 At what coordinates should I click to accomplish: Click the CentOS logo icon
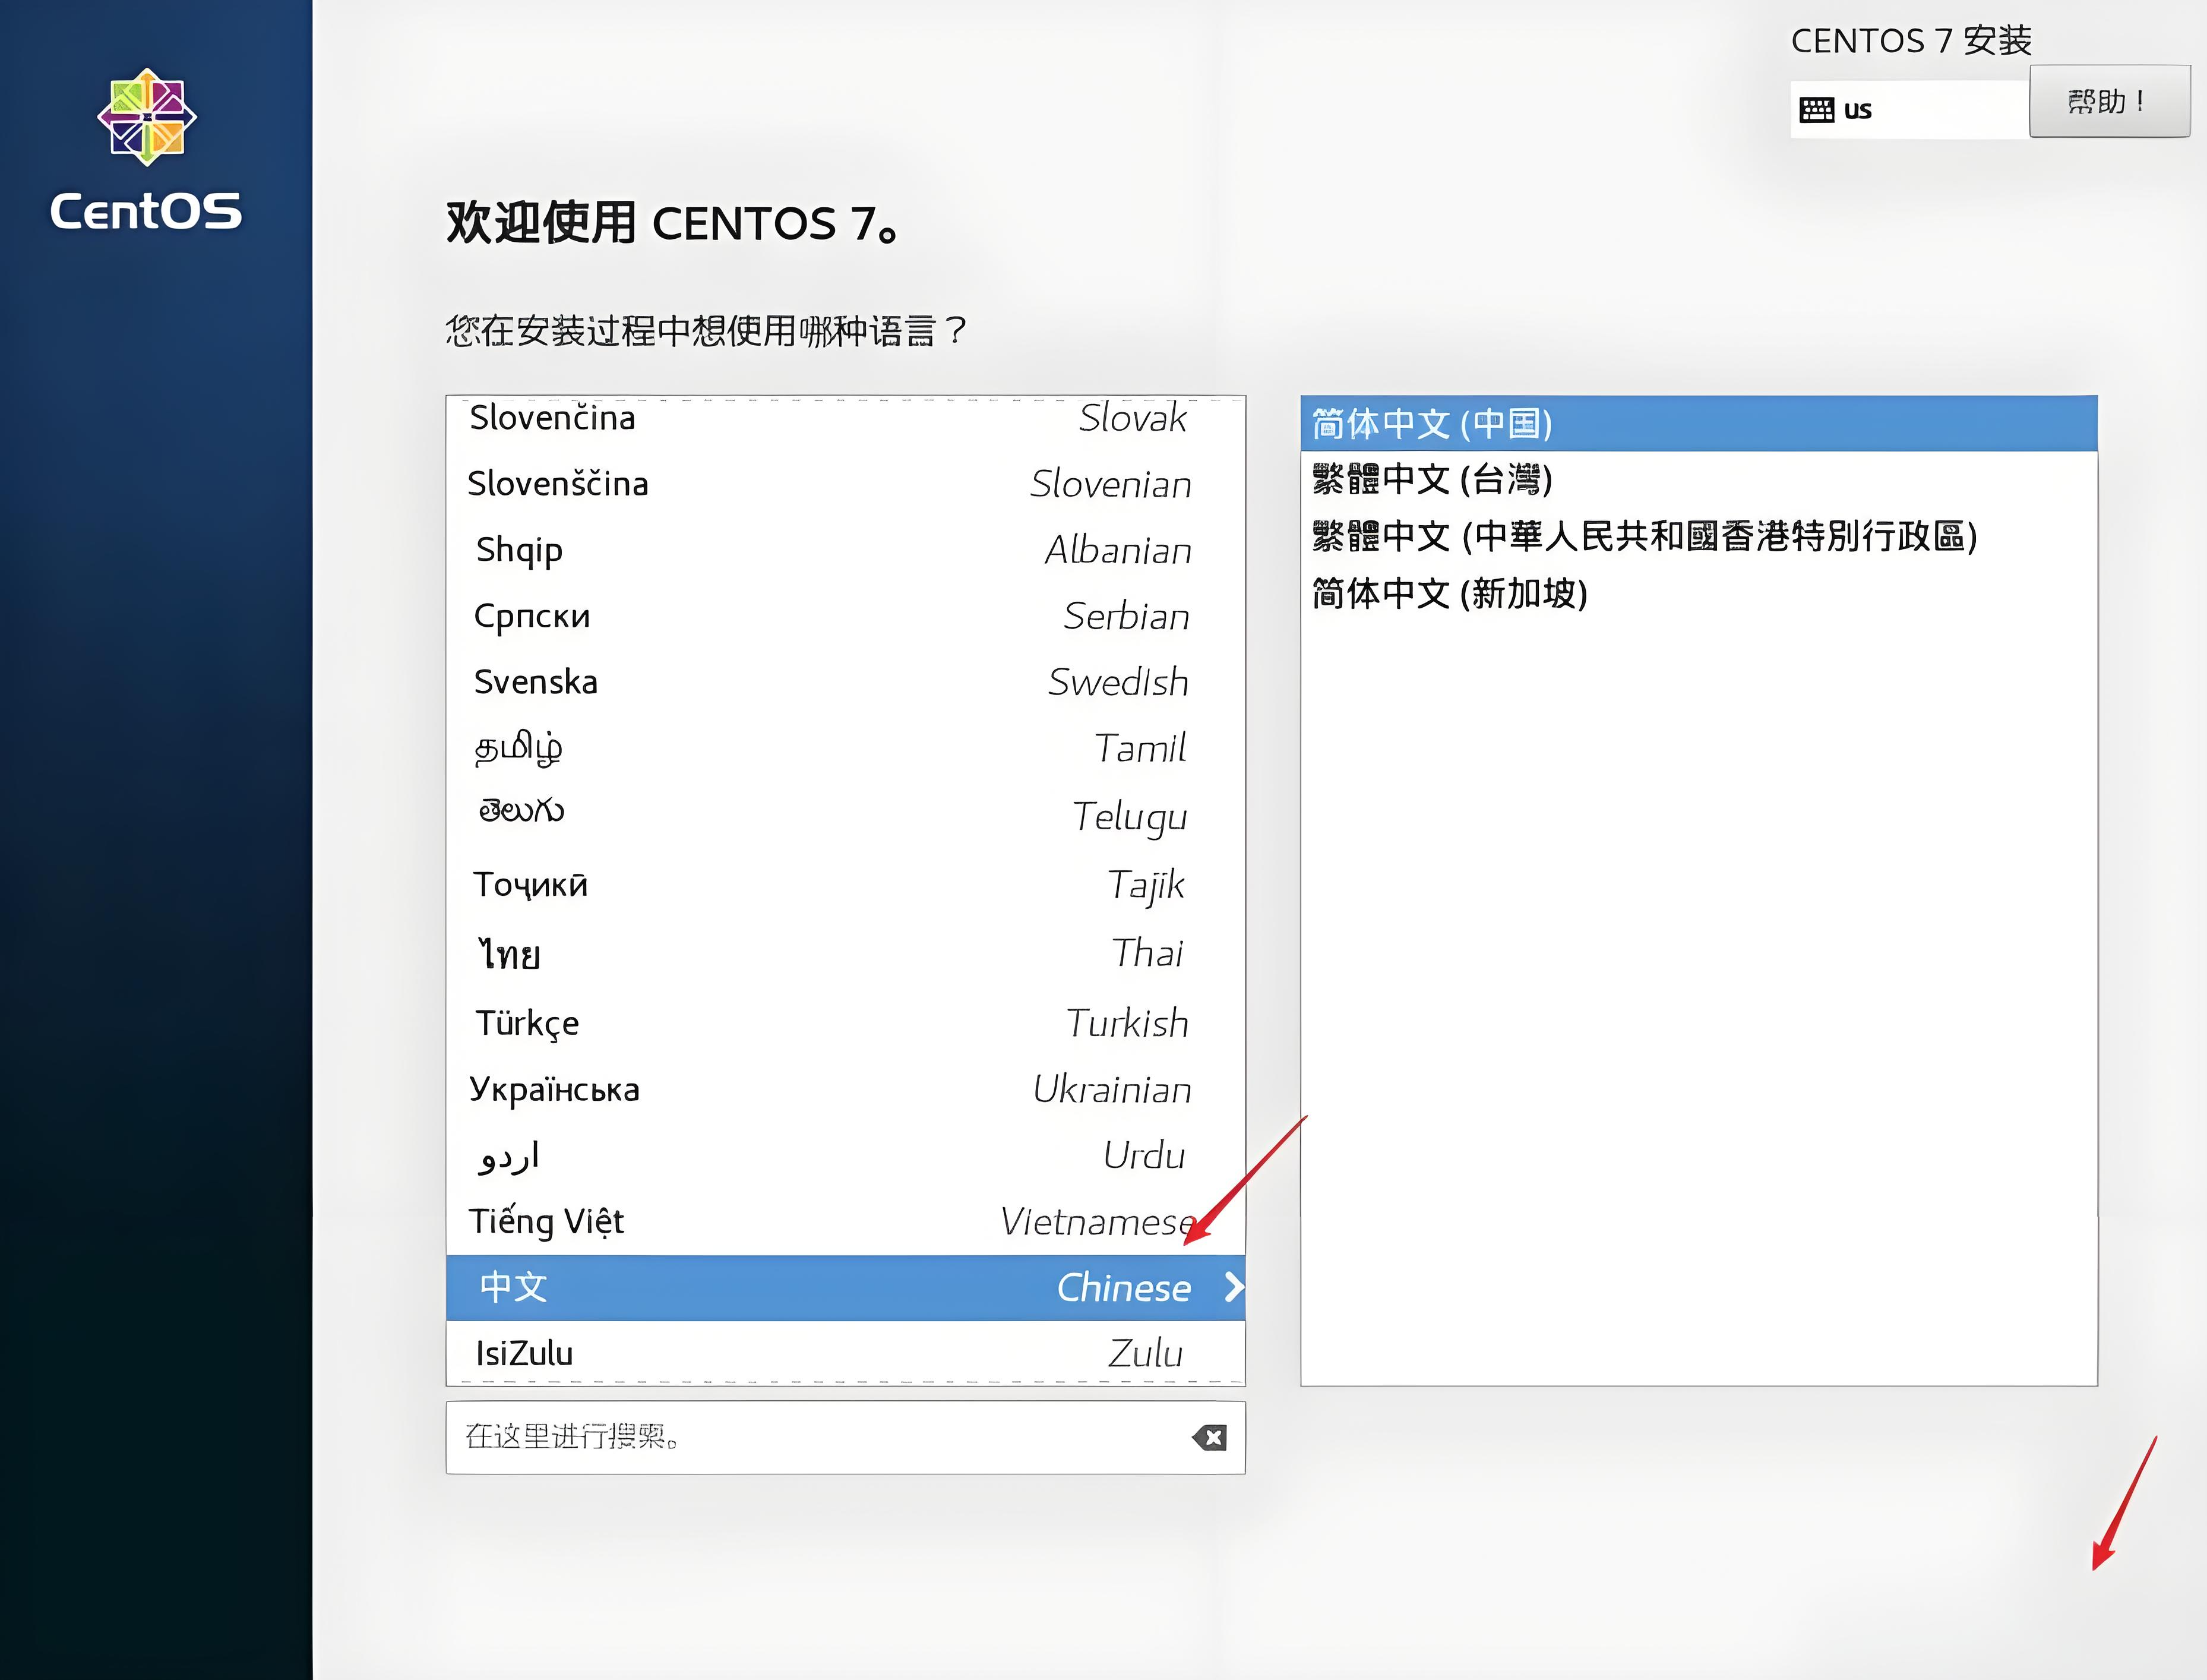[x=147, y=117]
